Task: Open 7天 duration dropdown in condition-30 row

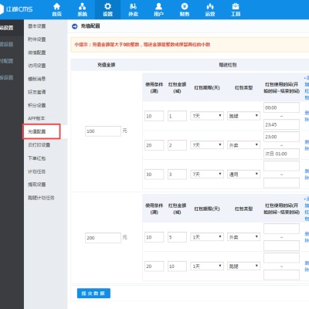Action: click(x=207, y=175)
